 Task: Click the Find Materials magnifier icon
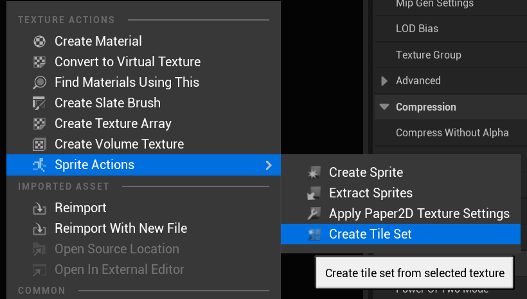pos(39,82)
